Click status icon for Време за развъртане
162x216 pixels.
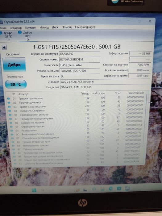9,107
